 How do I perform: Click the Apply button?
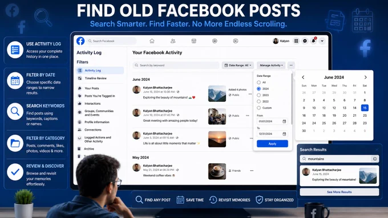pos(272,143)
